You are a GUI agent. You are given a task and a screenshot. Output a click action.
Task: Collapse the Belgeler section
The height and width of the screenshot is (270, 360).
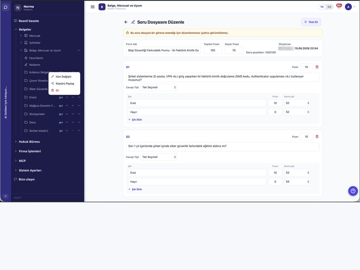point(16,29)
